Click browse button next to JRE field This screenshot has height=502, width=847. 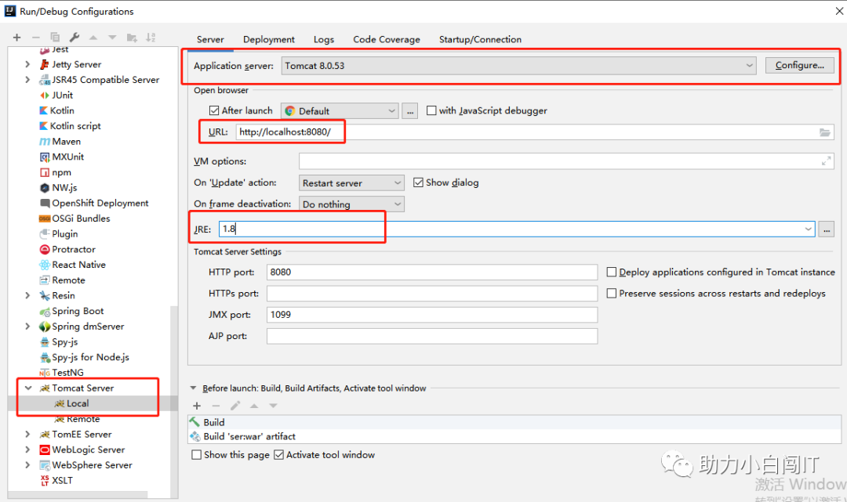pyautogui.click(x=827, y=229)
